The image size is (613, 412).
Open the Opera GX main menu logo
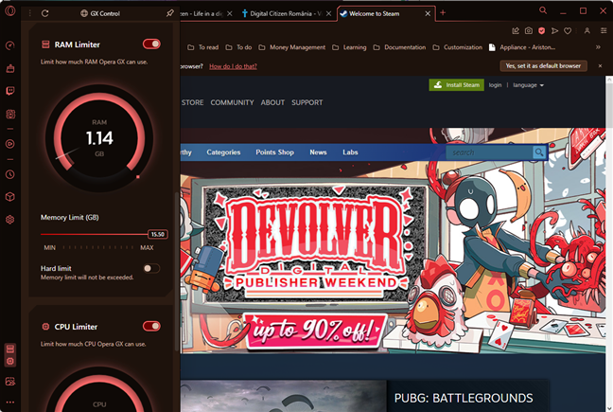(x=10, y=10)
